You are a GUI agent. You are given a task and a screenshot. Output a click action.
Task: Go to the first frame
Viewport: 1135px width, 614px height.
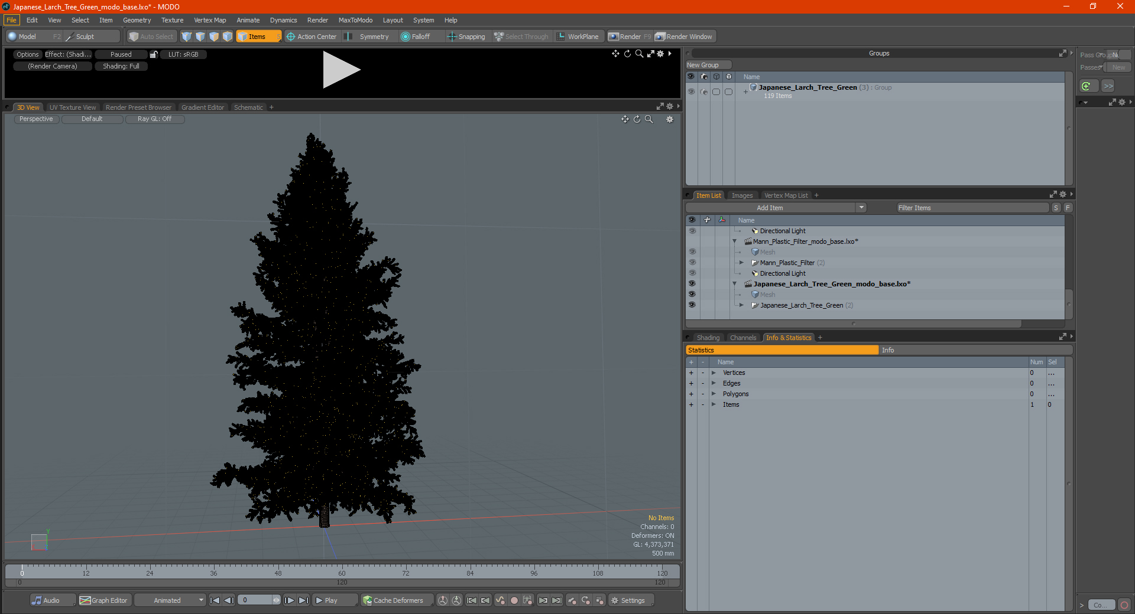tap(215, 600)
